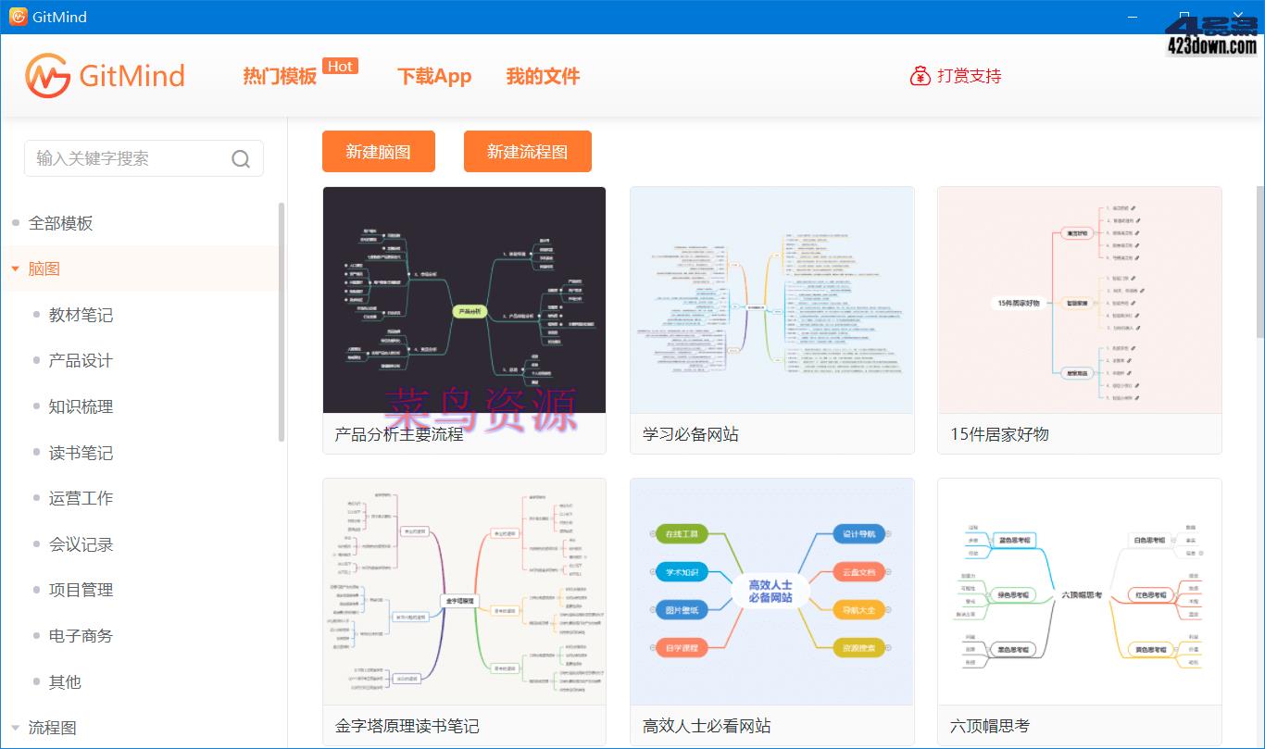Open the 六顶帽思考 template thumbnail
This screenshot has height=749, width=1265.
click(1078, 593)
